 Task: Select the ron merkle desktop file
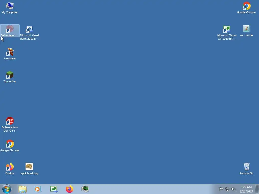(246, 31)
